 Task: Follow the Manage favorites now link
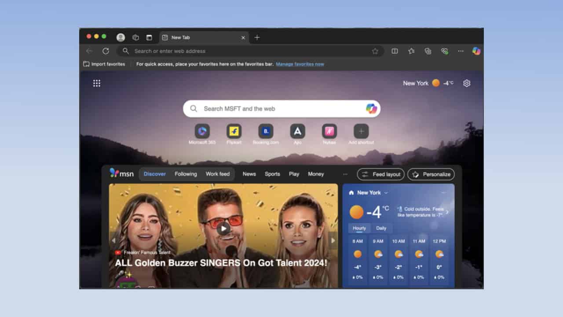300,64
